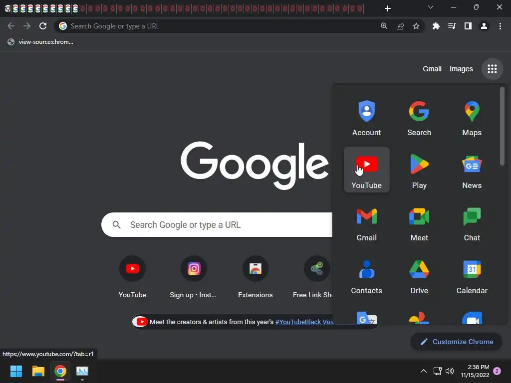The width and height of the screenshot is (511, 383).
Task: Click the Gmail link at top right
Action: click(x=432, y=69)
